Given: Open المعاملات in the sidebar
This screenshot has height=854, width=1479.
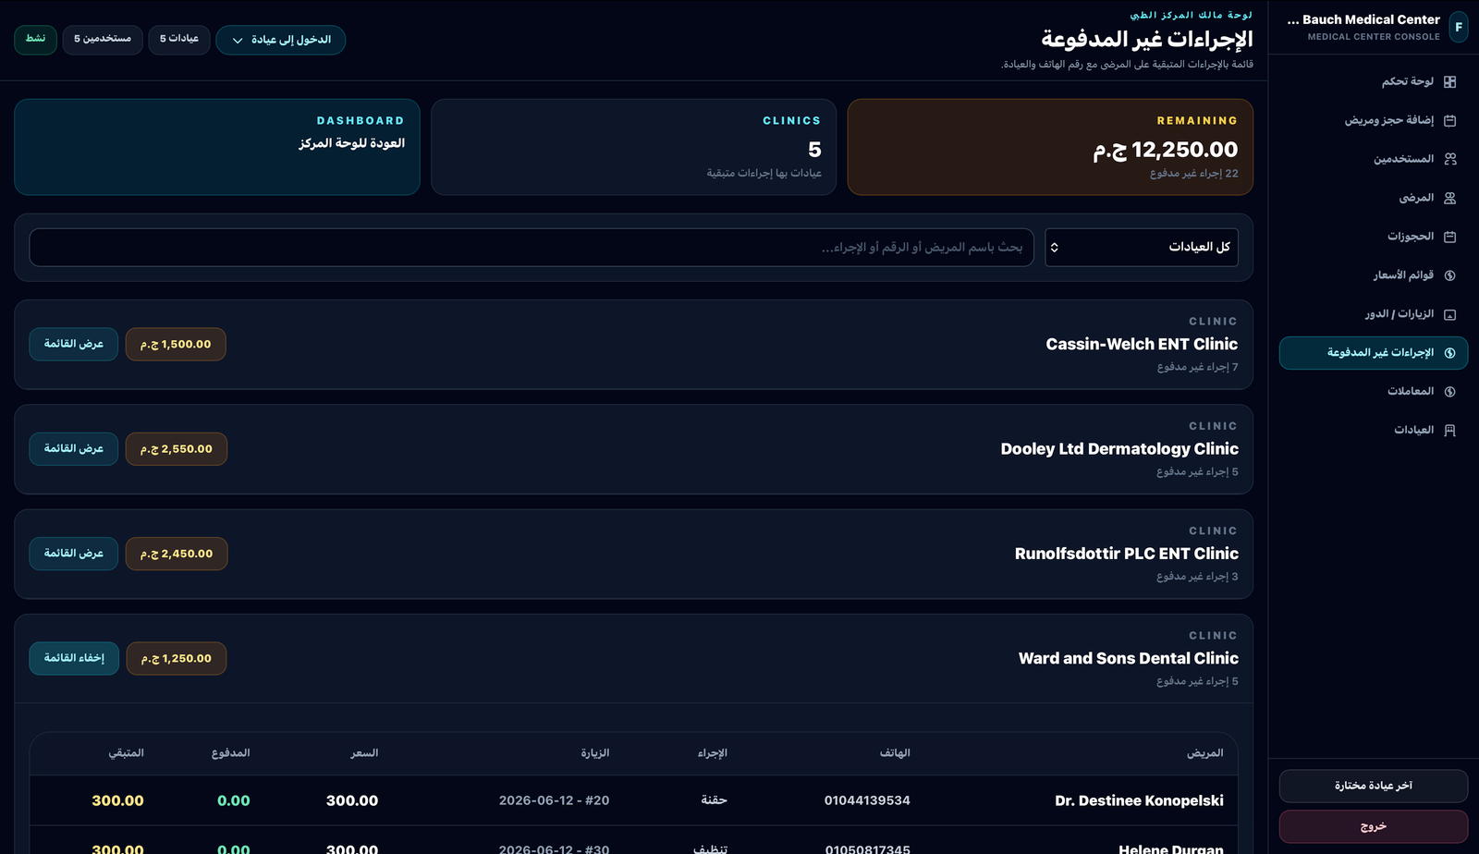Looking at the screenshot, I should click(x=1374, y=392).
